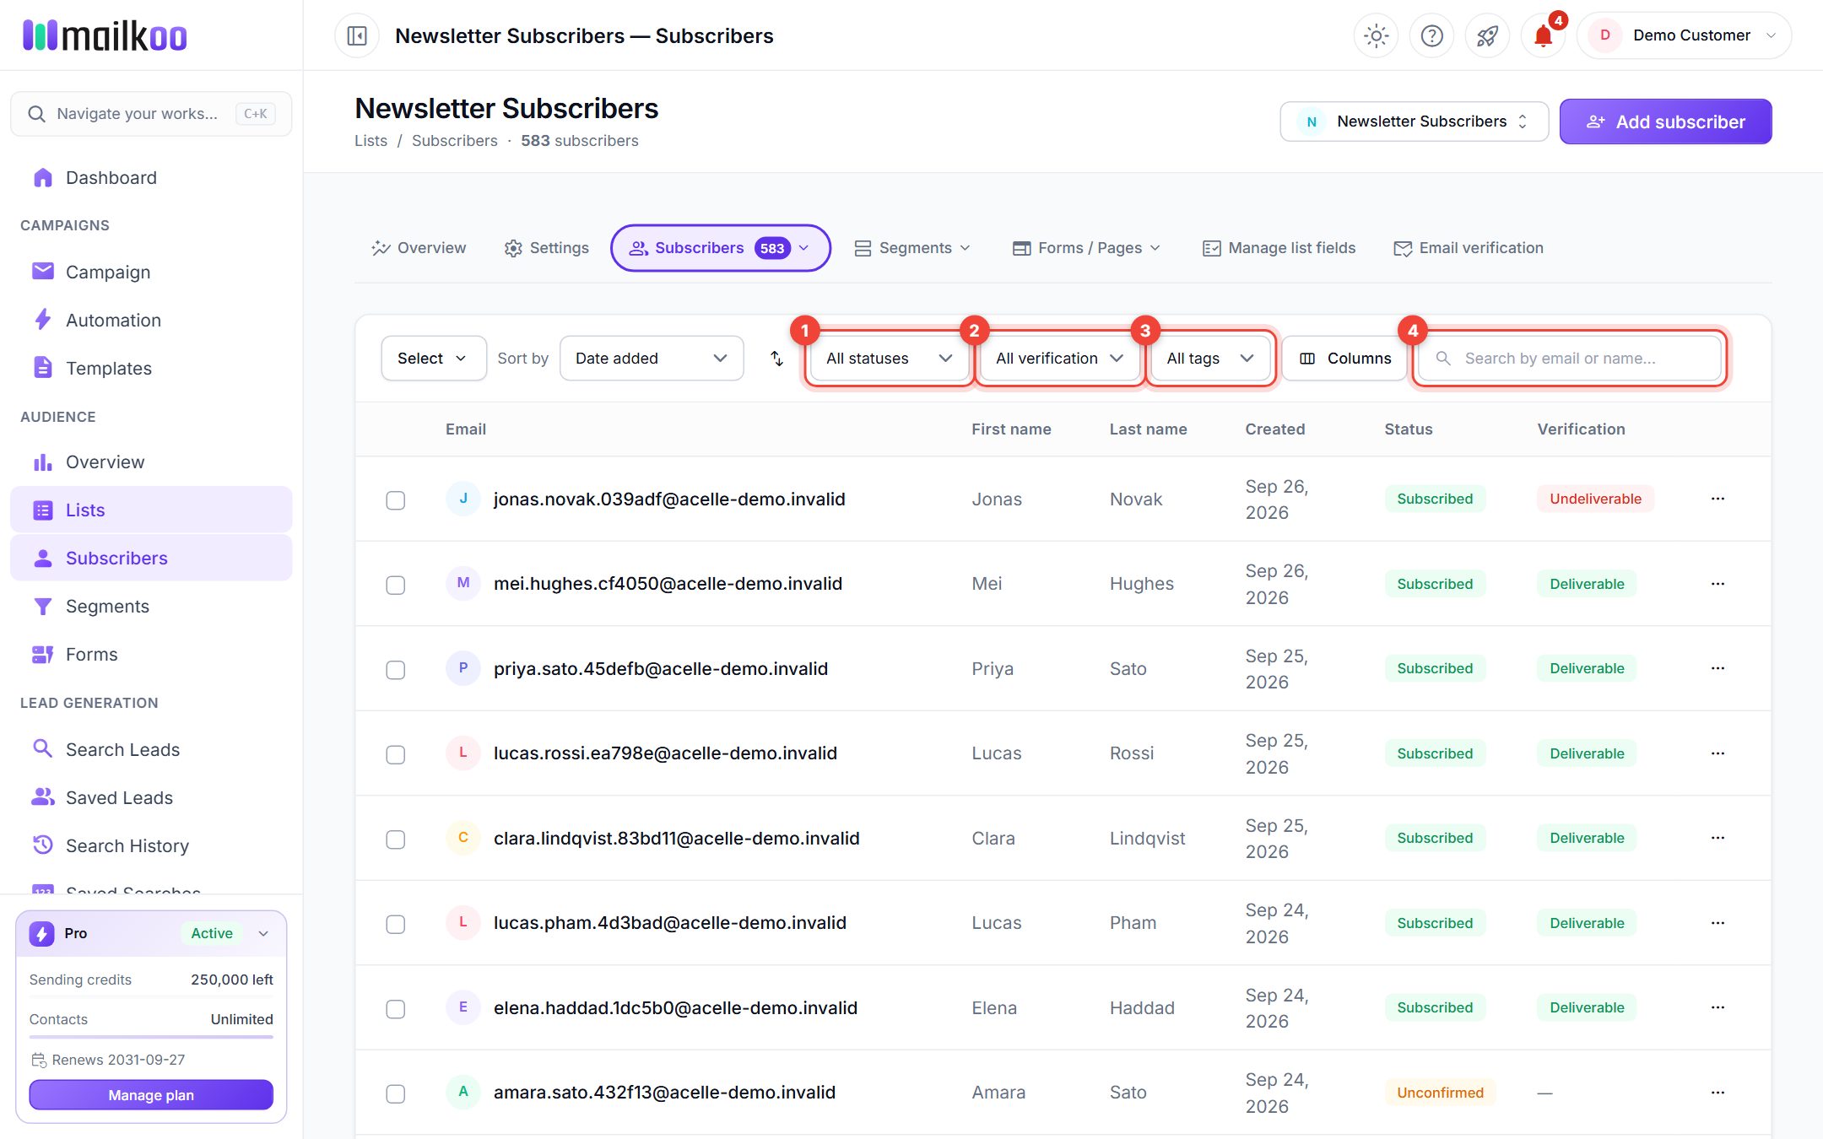Viewport: 1823px width, 1139px height.
Task: Collapse the sidebar panel icon
Action: (357, 35)
